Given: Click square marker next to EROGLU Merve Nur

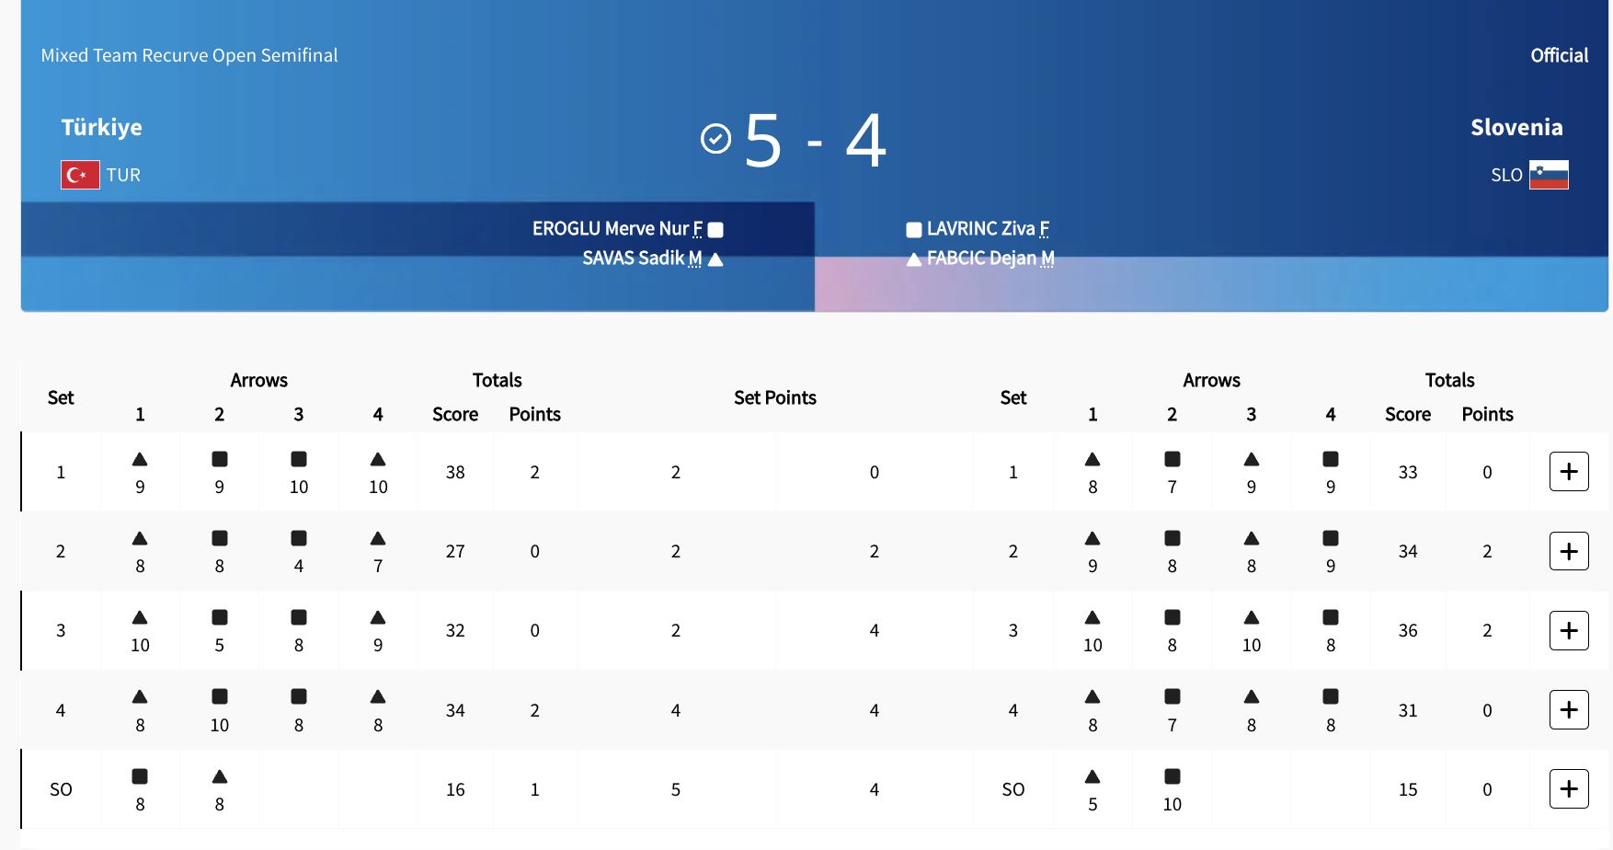Looking at the screenshot, I should tap(715, 230).
